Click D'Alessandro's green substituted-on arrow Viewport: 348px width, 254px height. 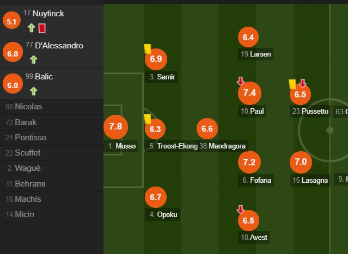click(34, 60)
